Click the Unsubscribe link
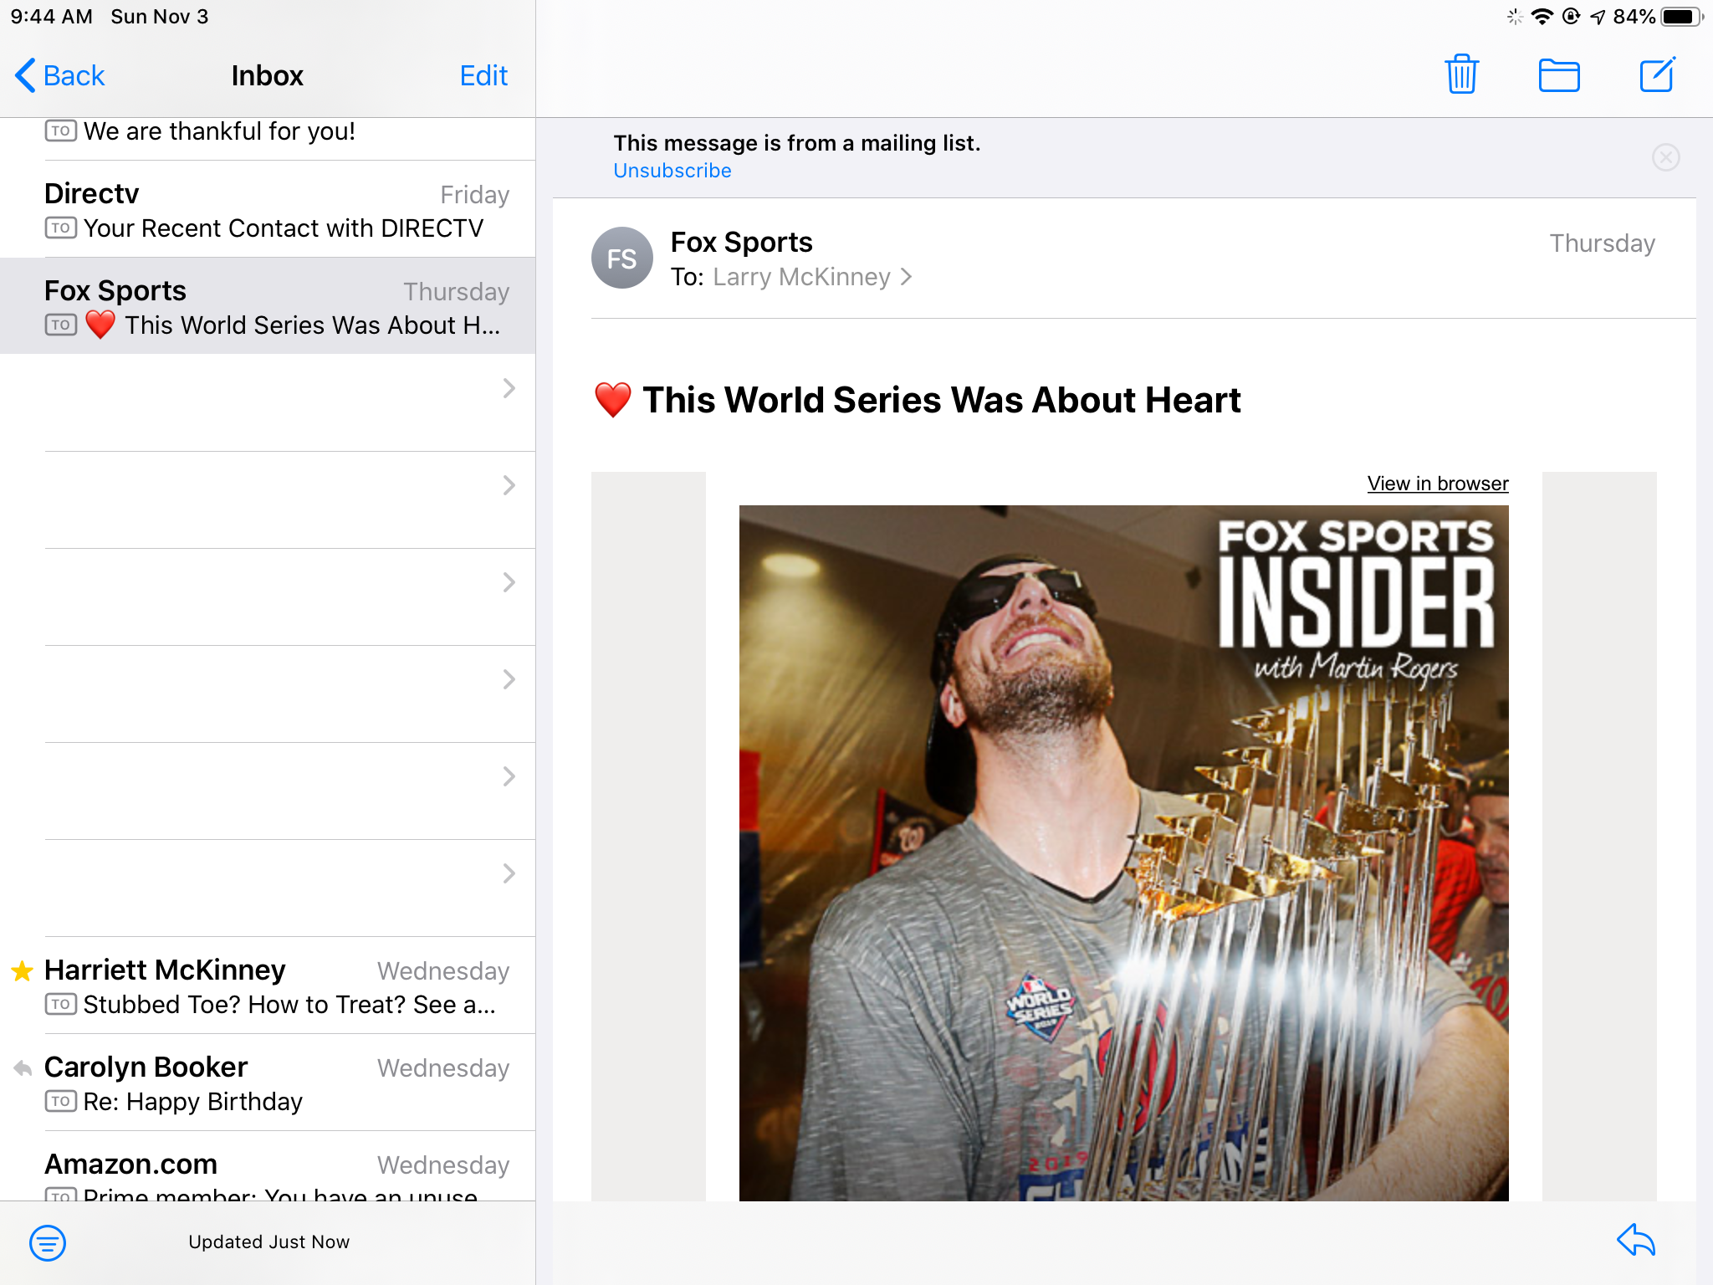The image size is (1713, 1285). [672, 171]
